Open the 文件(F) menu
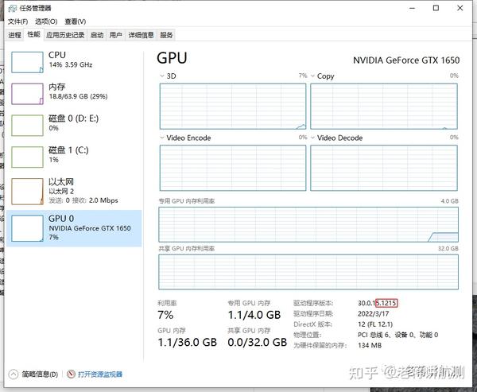 coord(17,21)
